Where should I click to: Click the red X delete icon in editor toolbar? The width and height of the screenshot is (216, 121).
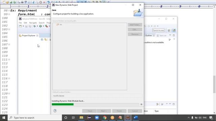click(44, 2)
